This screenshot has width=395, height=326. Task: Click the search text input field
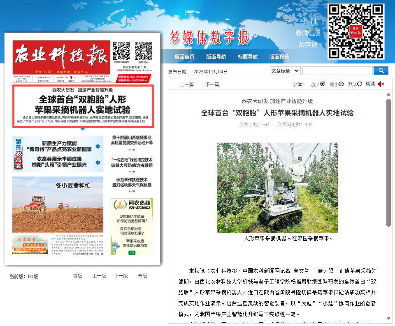pos(337,71)
